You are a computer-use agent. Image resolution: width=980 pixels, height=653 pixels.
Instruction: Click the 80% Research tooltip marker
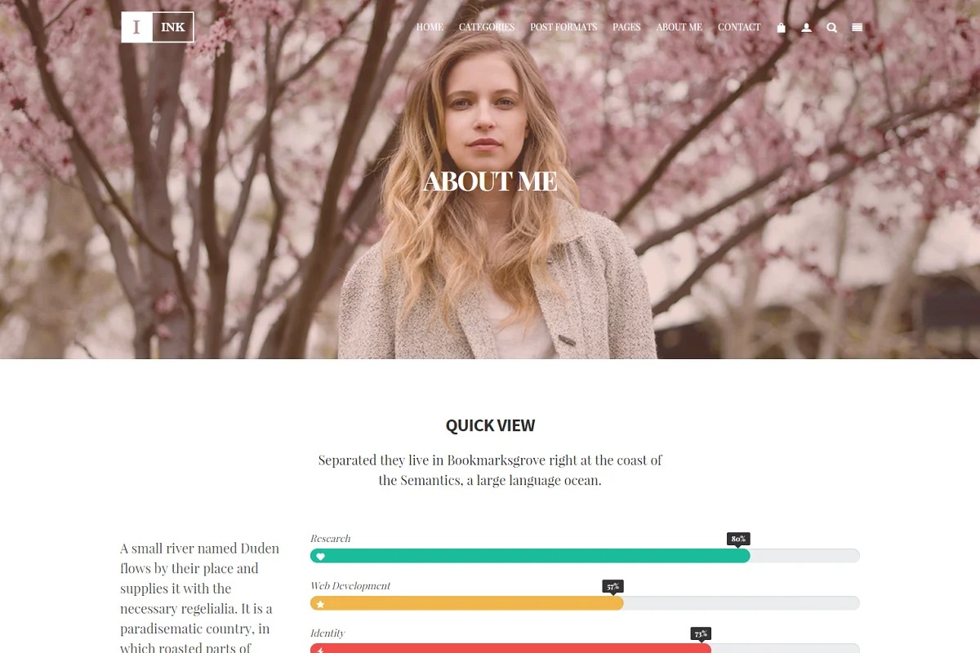tap(738, 539)
